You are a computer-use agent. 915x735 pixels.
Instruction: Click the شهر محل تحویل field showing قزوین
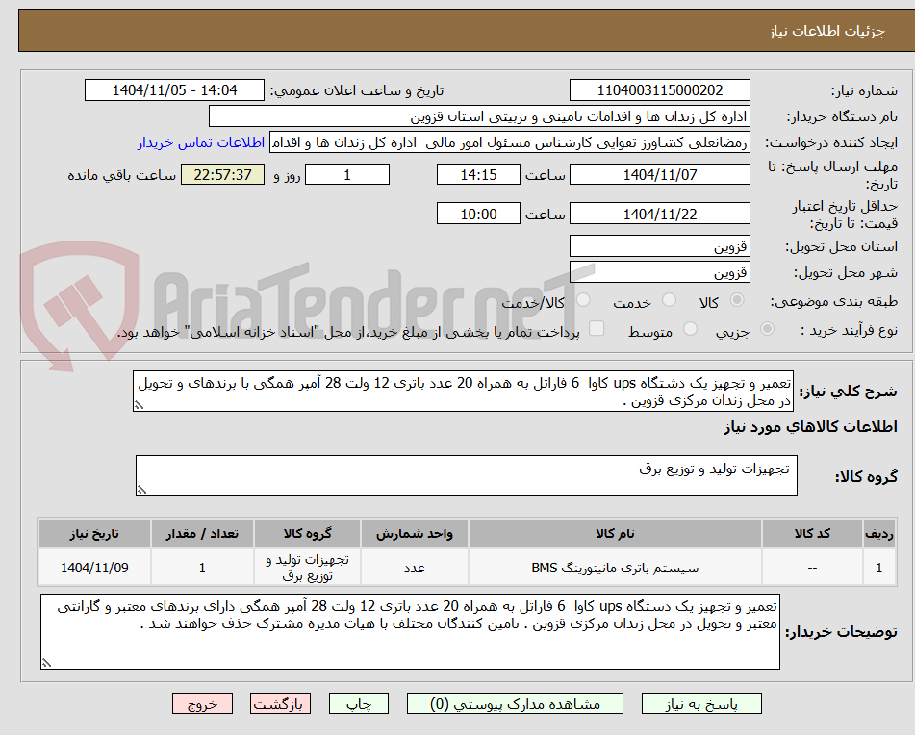[660, 271]
